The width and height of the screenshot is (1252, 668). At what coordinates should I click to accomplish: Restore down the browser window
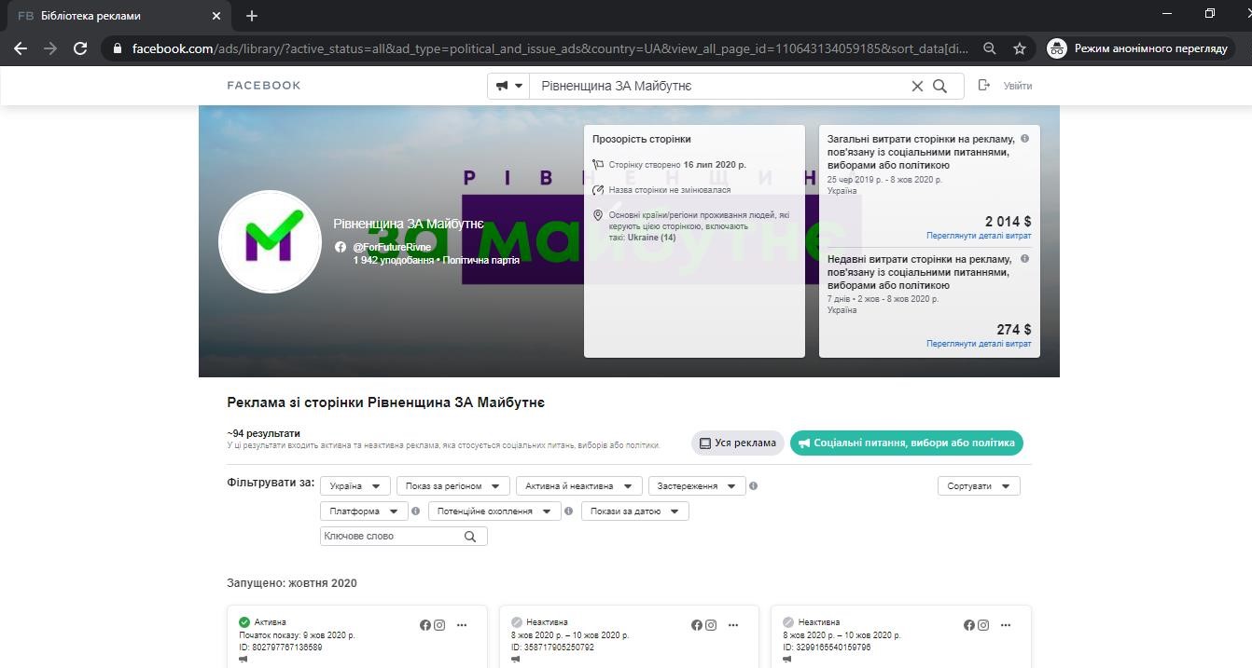coord(1210,14)
